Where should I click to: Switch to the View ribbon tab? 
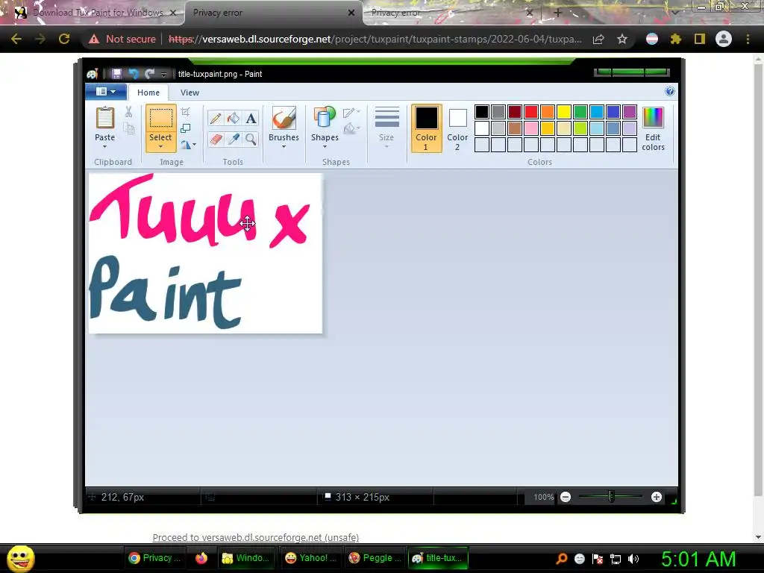(190, 92)
